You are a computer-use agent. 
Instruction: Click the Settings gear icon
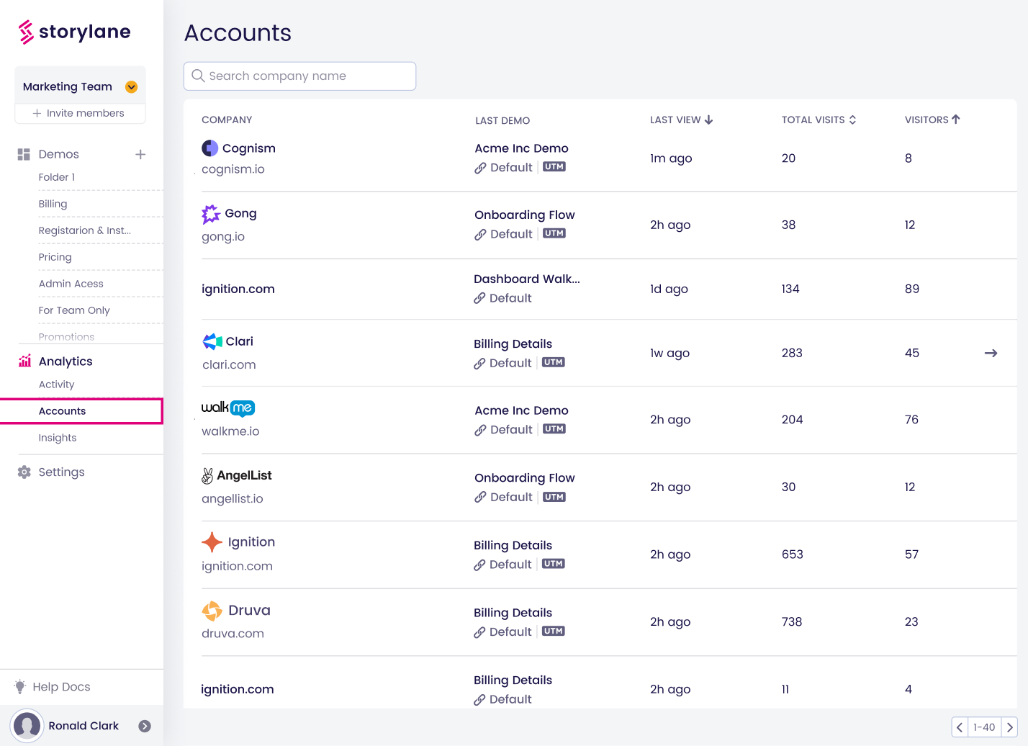coord(24,472)
